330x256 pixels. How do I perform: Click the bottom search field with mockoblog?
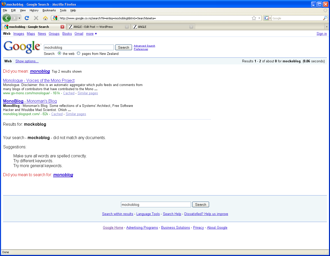tap(156, 204)
